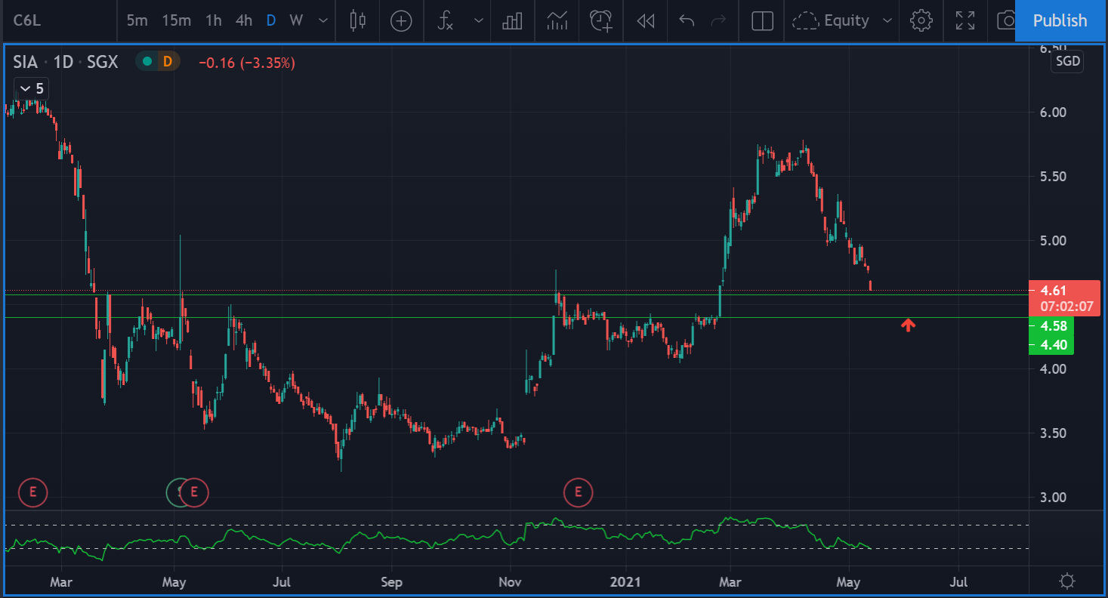Viewport: 1108px width, 598px height.
Task: Create an alert with the alarm clock icon
Action: tap(601, 20)
